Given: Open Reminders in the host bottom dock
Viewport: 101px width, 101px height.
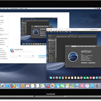Looking at the screenshot, I should 37,86.
